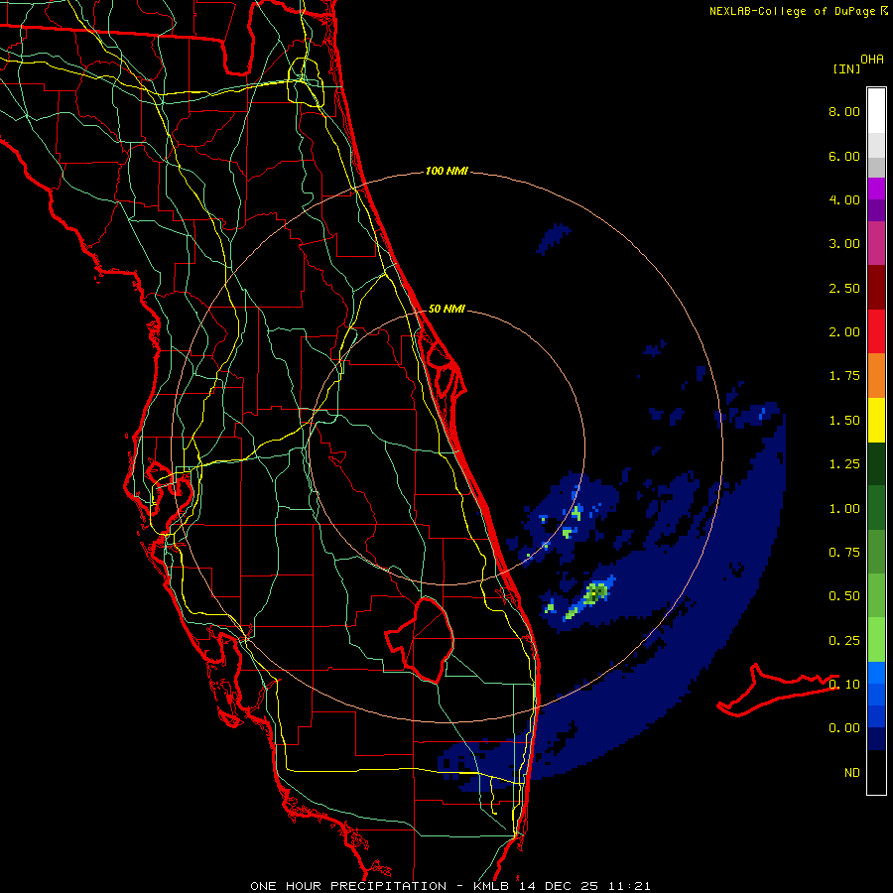Screen dimensions: 893x893
Task: Pick the white 8.00 color swatch
Action: [x=876, y=111]
